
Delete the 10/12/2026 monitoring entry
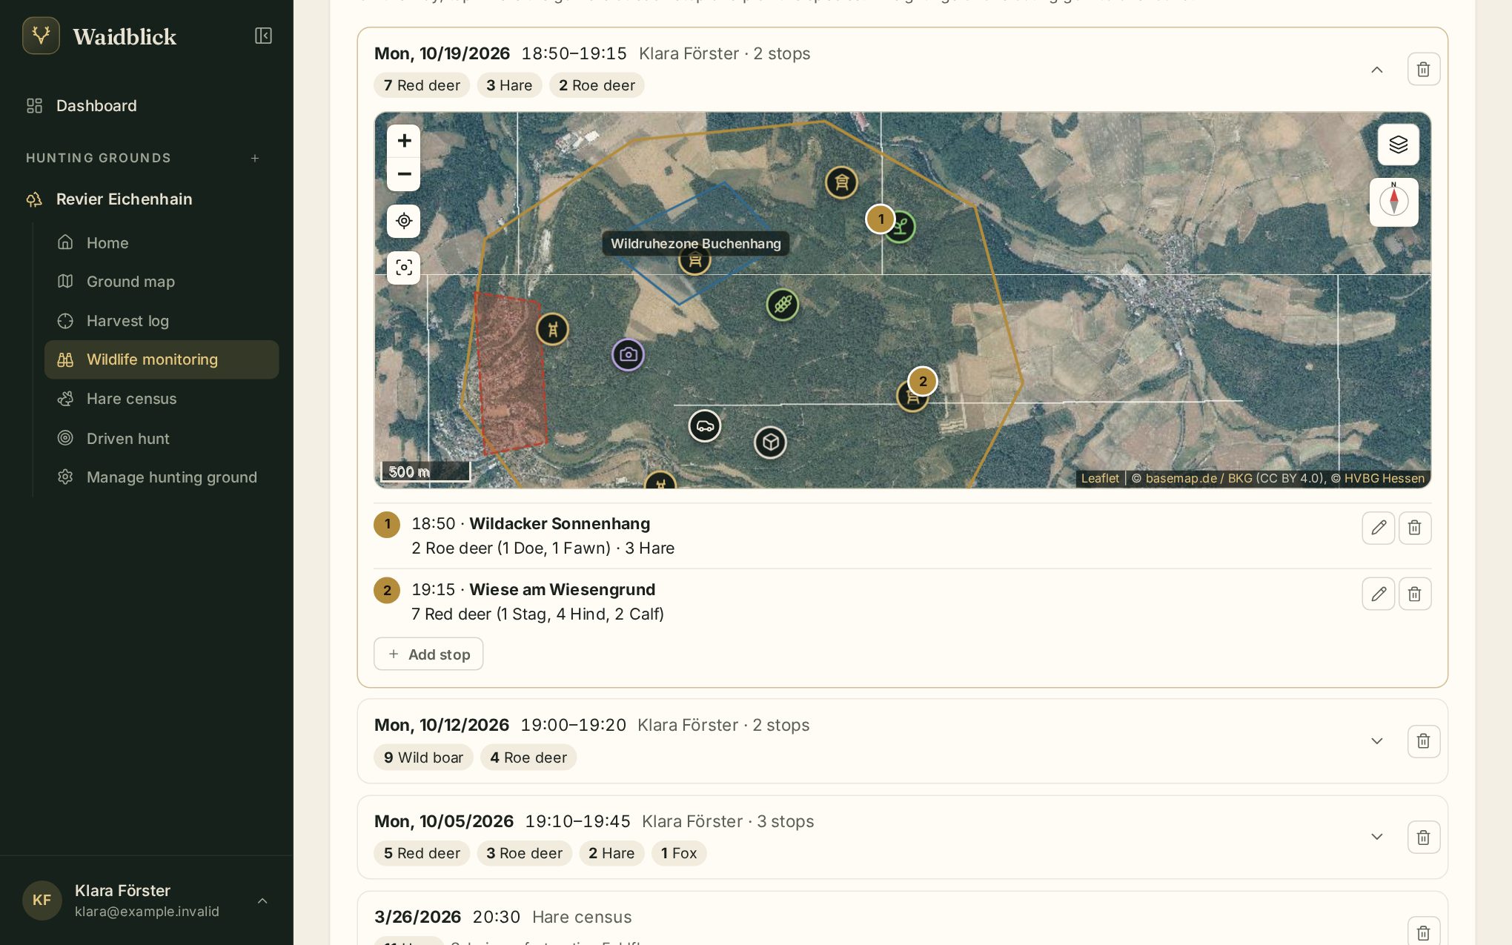coord(1423,741)
